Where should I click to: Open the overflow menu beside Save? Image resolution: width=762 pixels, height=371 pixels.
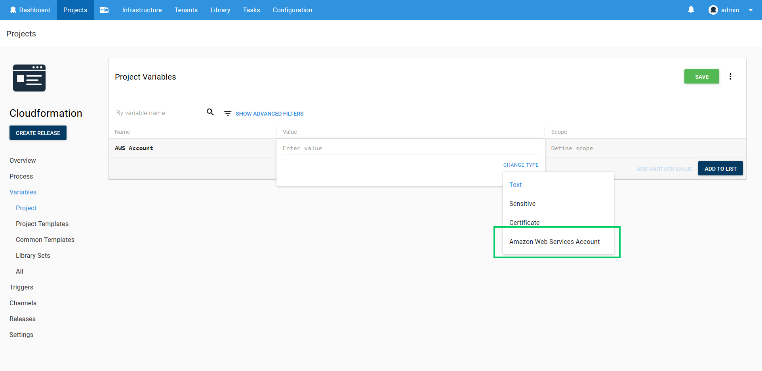[731, 76]
